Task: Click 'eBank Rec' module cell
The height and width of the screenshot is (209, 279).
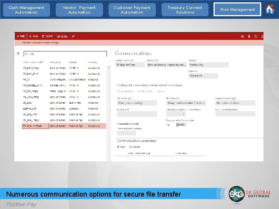Action: [x=75, y=103]
